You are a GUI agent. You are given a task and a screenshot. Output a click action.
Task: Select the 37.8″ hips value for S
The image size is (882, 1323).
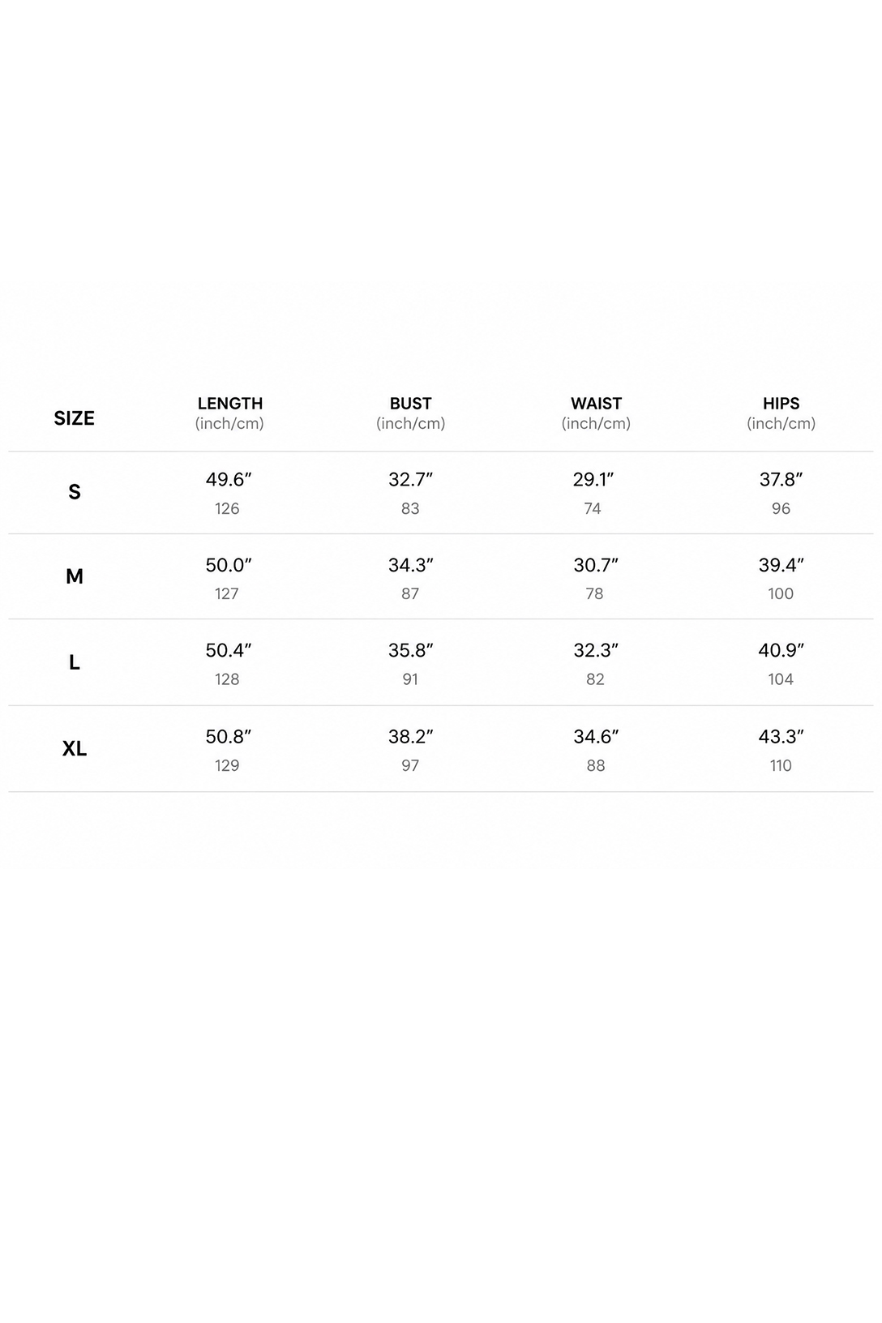[x=781, y=479]
